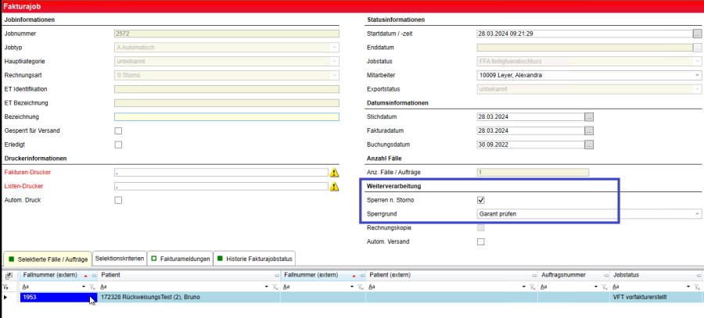Open the Jobstatus column header dropdown
Viewport: 704px width, 318px height.
[x=697, y=276]
